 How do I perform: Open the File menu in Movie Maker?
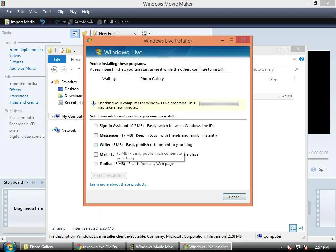(9, 12)
